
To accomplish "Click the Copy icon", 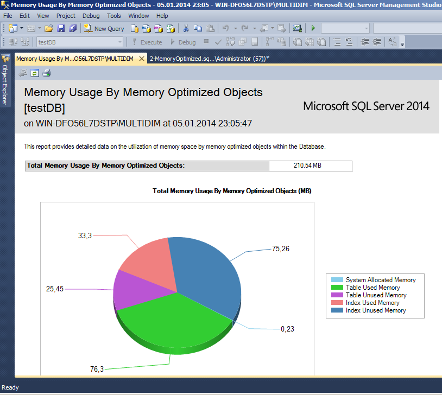I will click(198, 28).
